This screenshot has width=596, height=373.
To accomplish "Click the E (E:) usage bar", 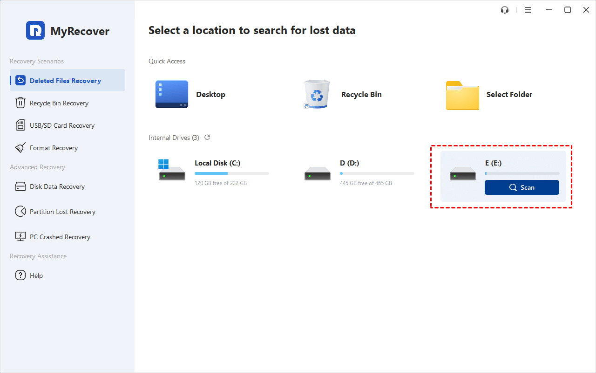I will (522, 173).
